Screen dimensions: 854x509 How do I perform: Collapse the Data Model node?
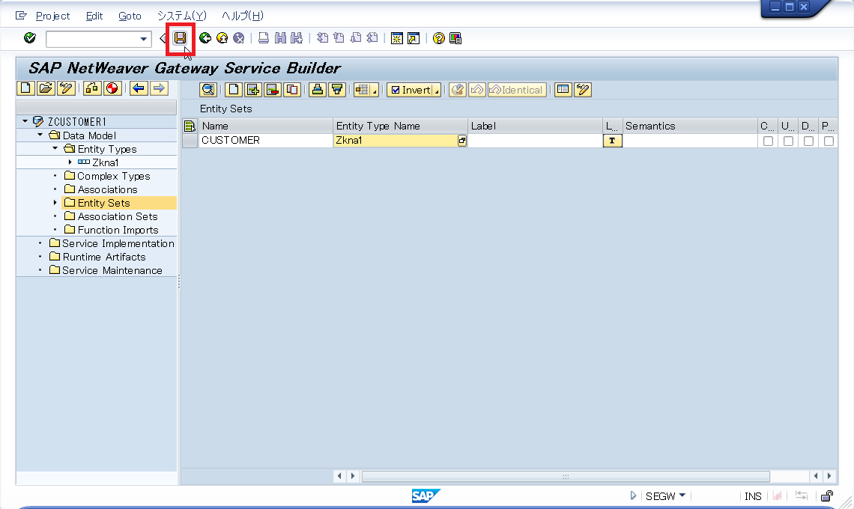point(40,135)
